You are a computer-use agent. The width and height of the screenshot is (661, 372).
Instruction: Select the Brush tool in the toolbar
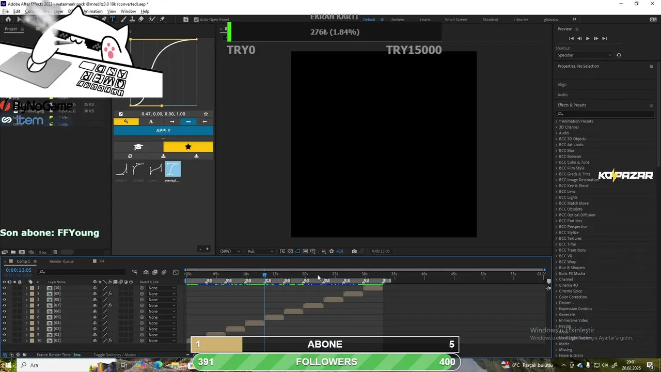coord(123,19)
